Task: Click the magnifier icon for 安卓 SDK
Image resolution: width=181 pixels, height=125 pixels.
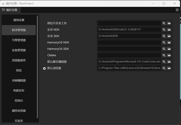Action: [164, 36]
